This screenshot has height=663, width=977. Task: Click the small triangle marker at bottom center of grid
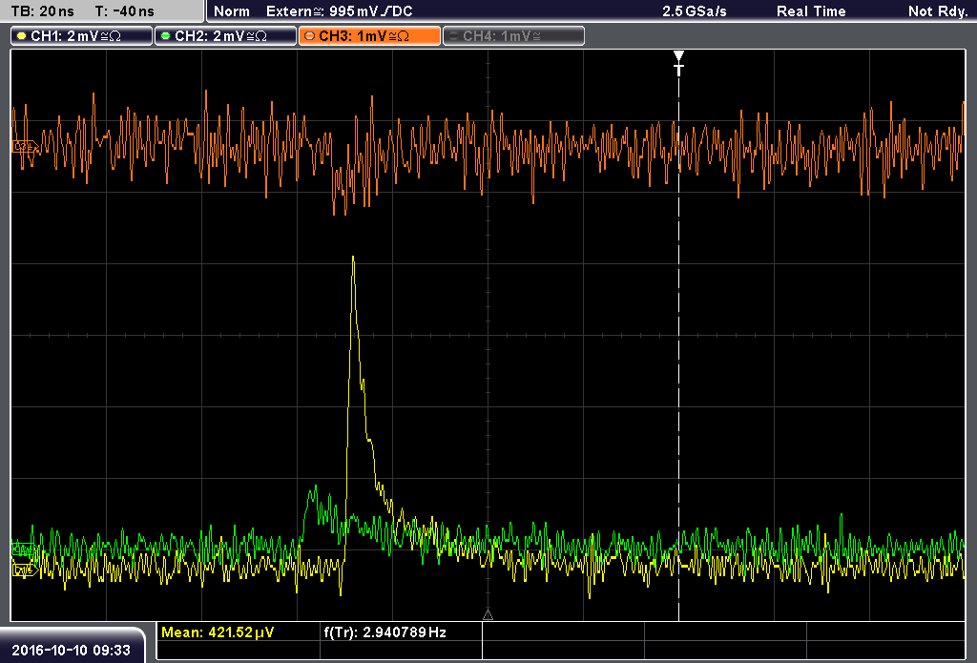(x=488, y=615)
